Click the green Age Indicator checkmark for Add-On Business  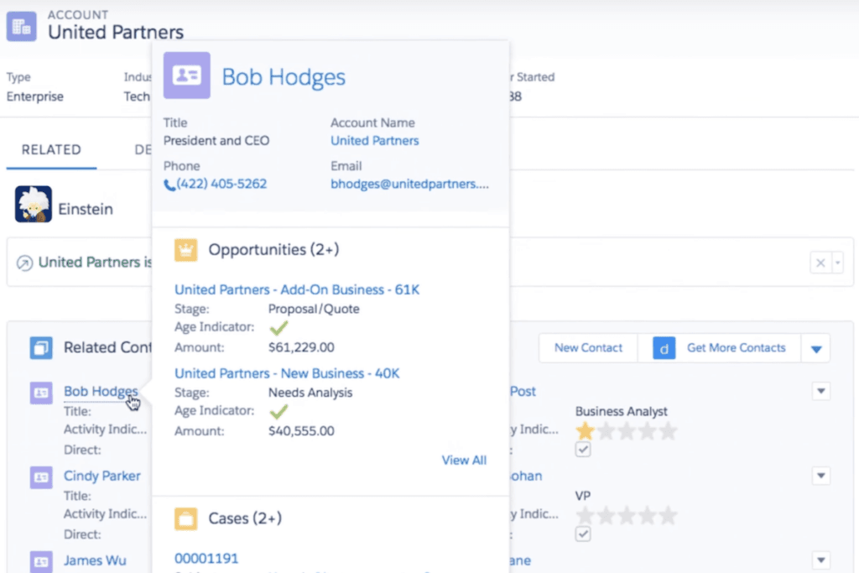[279, 327]
